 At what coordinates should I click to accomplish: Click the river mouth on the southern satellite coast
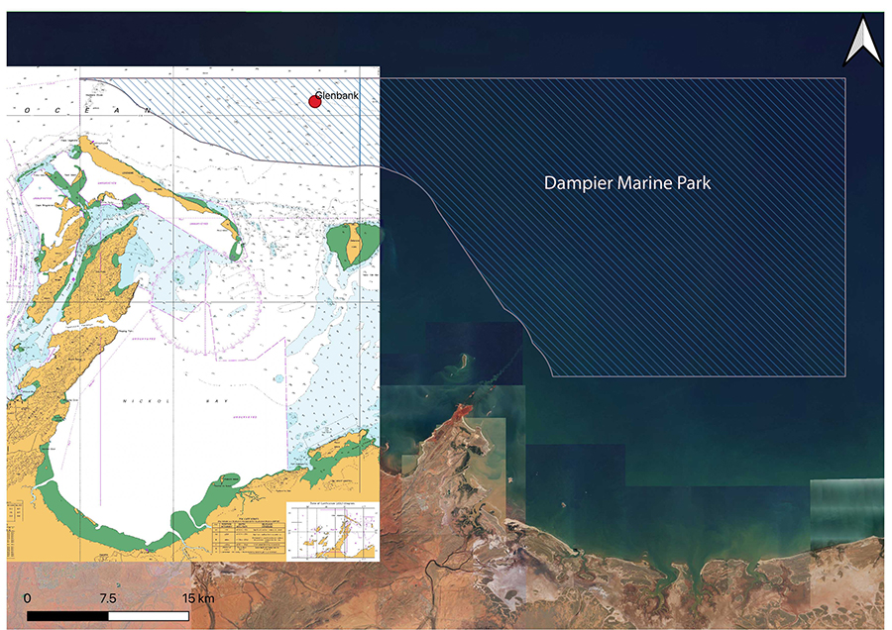coord(433,565)
